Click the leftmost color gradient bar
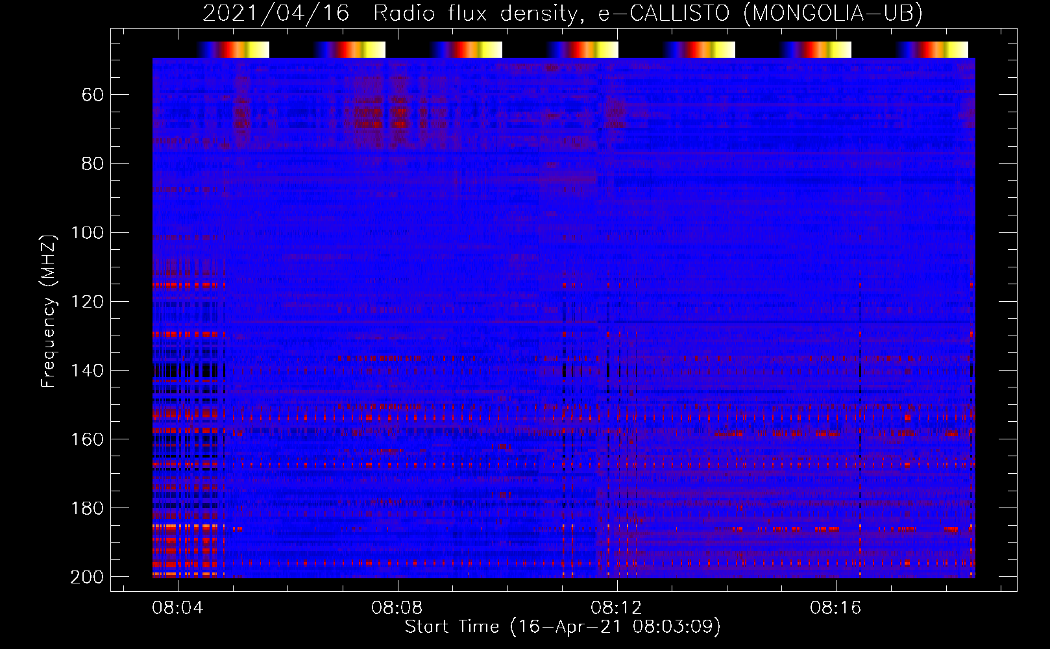The width and height of the screenshot is (1050, 649). click(x=233, y=49)
